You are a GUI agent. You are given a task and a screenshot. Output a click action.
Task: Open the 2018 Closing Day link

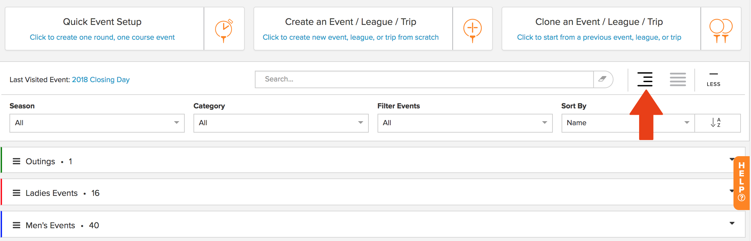point(101,79)
